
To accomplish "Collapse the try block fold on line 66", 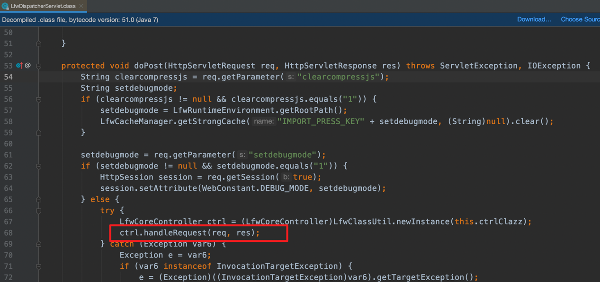I will point(39,211).
